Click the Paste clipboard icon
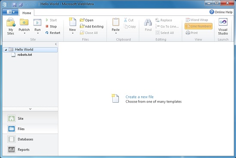The image size is (236, 158). [116, 22]
